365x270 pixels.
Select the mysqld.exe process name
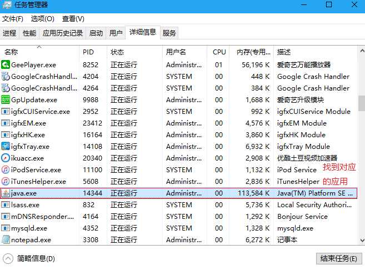point(29,228)
